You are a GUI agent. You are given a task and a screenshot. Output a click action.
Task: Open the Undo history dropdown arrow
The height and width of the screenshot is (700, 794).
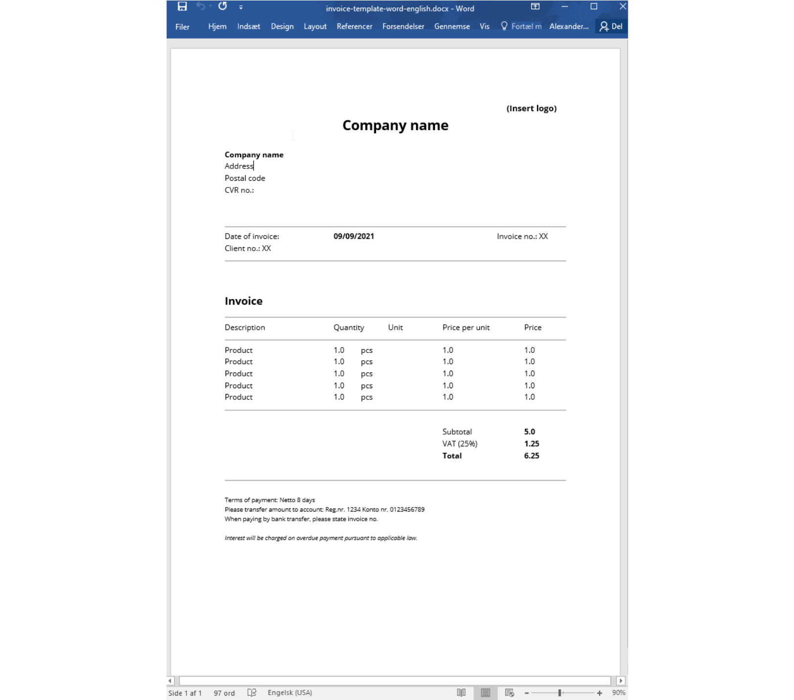coord(210,6)
